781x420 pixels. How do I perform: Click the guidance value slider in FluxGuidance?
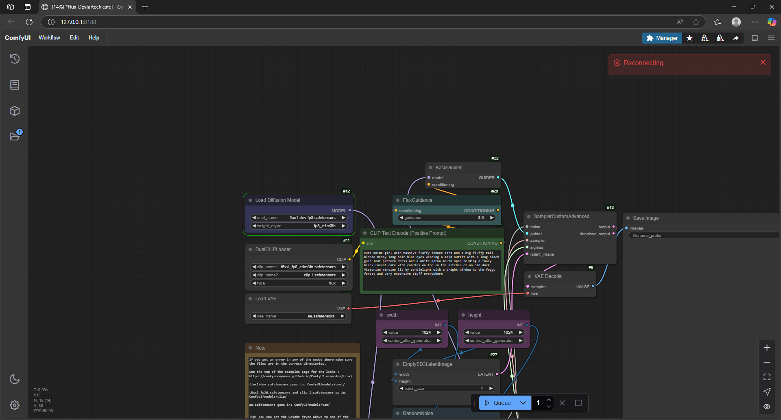pos(446,218)
